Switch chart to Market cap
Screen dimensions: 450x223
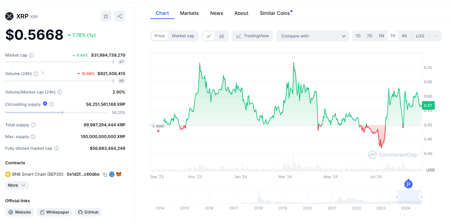tap(183, 36)
